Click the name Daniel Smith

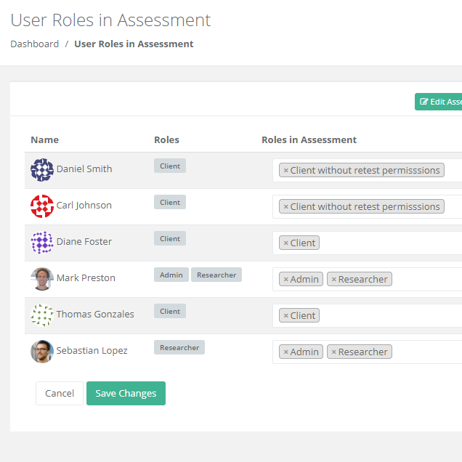[84, 169]
